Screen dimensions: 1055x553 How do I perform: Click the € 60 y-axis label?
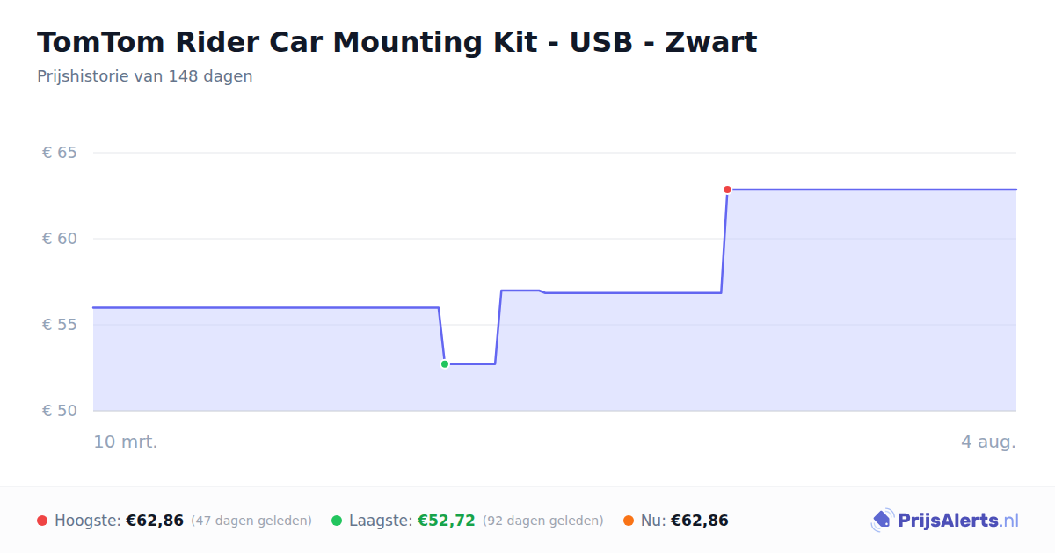pos(60,239)
